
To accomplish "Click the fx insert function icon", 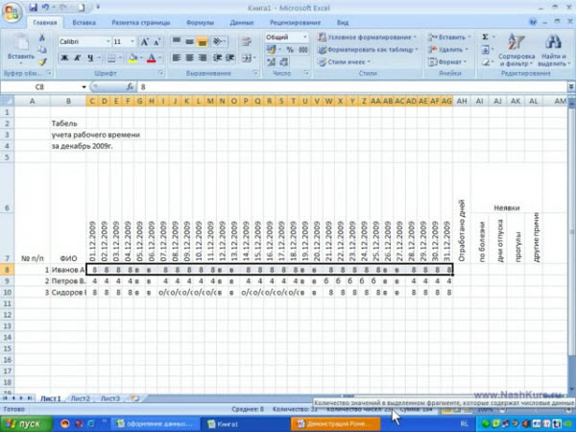I will coord(130,87).
